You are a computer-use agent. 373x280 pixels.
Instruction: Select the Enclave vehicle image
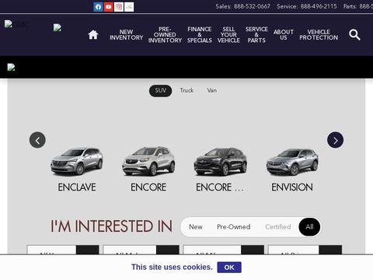77,161
